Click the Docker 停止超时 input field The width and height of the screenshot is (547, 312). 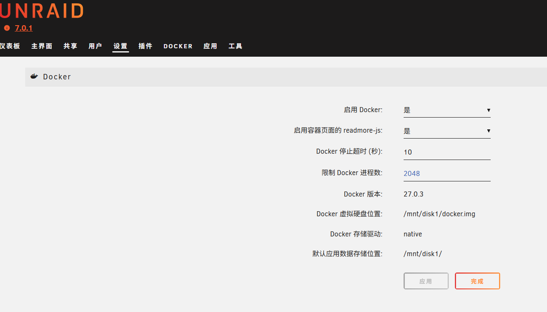447,152
